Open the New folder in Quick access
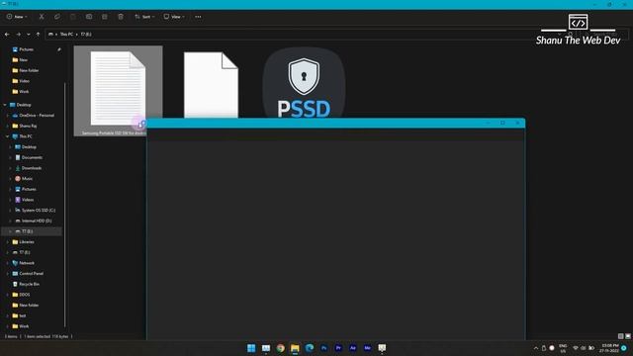This screenshot has height=356, width=633. pyautogui.click(x=29, y=70)
